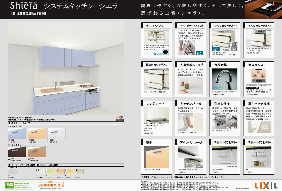This screenshot has width=282, height=191.
Task: Click the トップ：パールピンク boxed label
Action: click(x=264, y=85)
